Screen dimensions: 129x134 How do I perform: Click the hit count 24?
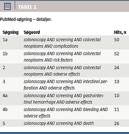pos(117,67)
